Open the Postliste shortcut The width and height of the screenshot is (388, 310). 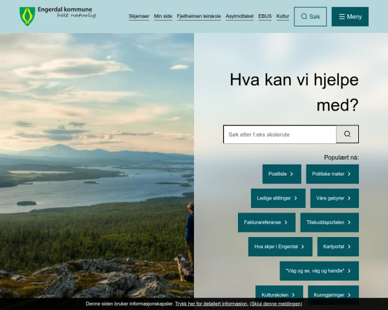pyautogui.click(x=281, y=174)
